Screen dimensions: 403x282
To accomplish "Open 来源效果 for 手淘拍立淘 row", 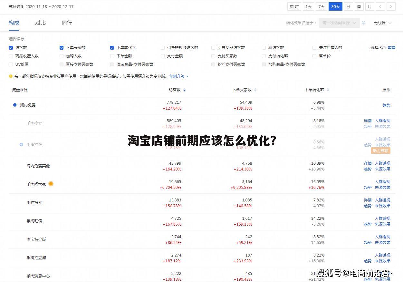I will click(382, 261).
